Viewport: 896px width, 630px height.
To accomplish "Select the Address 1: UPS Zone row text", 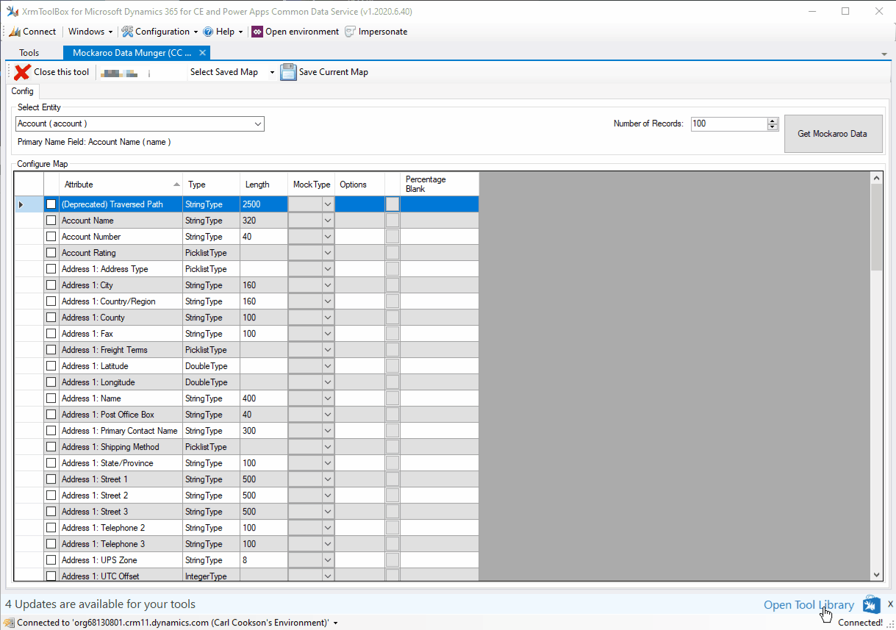I will pos(99,560).
